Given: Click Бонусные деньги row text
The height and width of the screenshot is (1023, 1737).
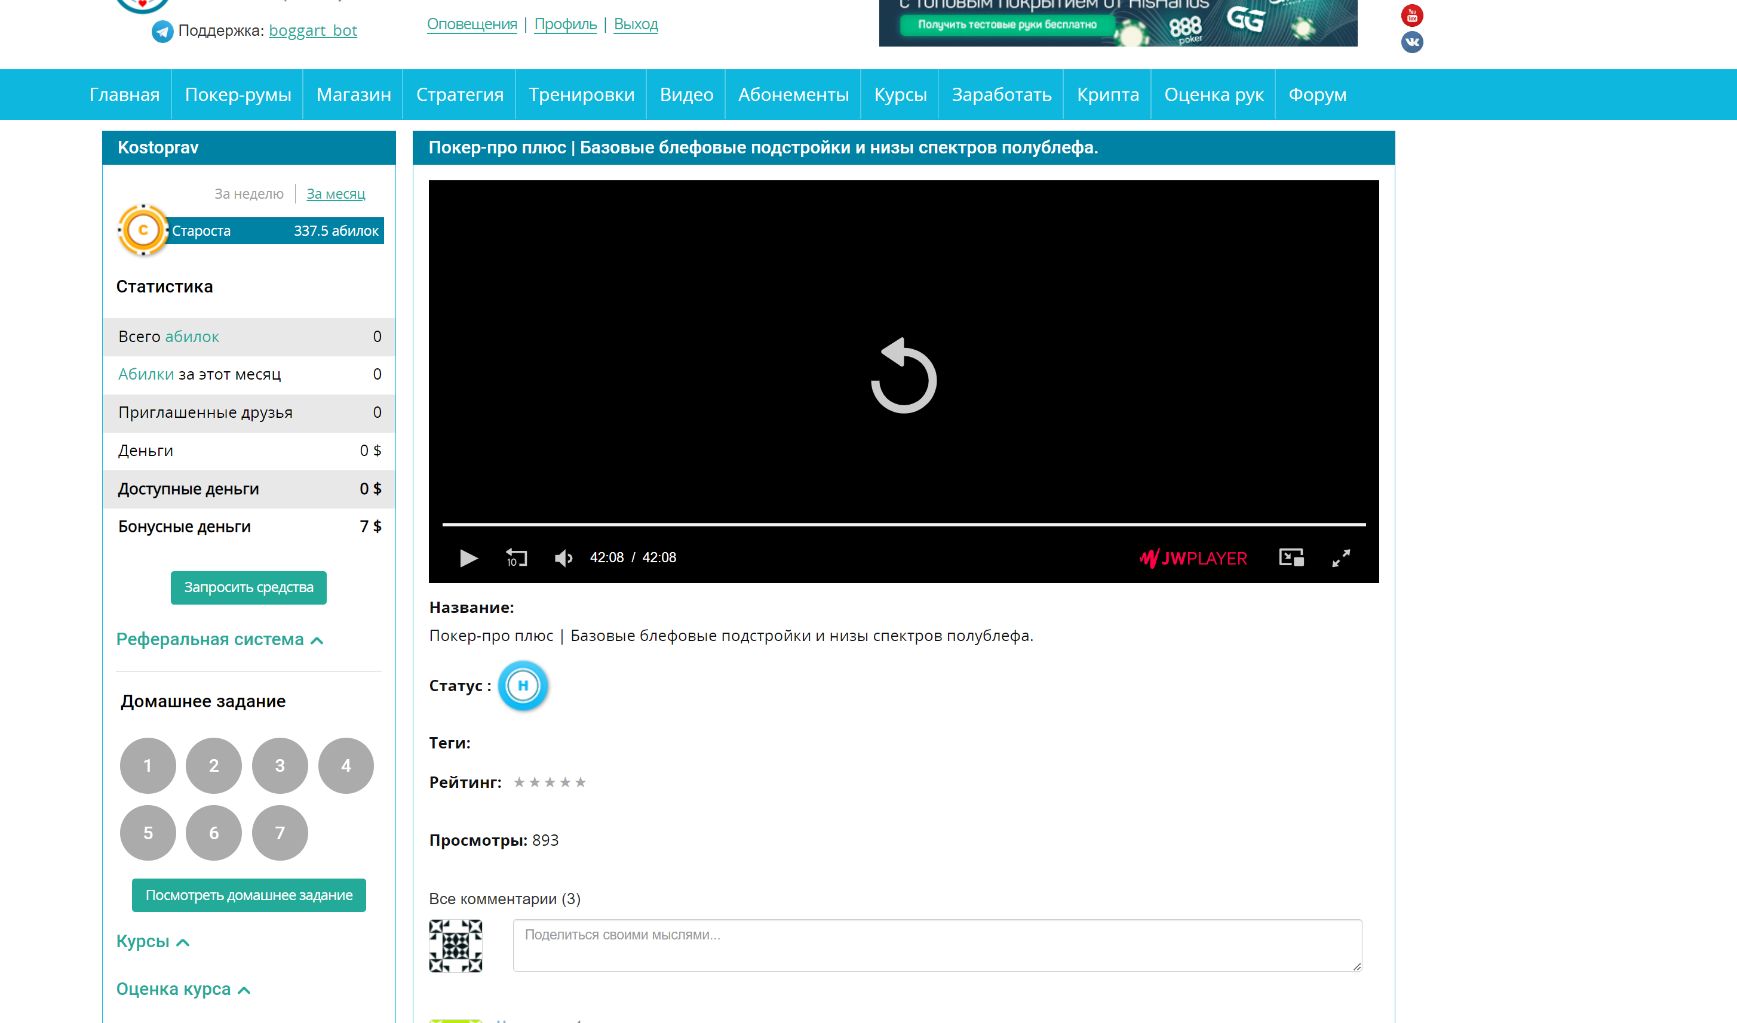Looking at the screenshot, I should 184,526.
